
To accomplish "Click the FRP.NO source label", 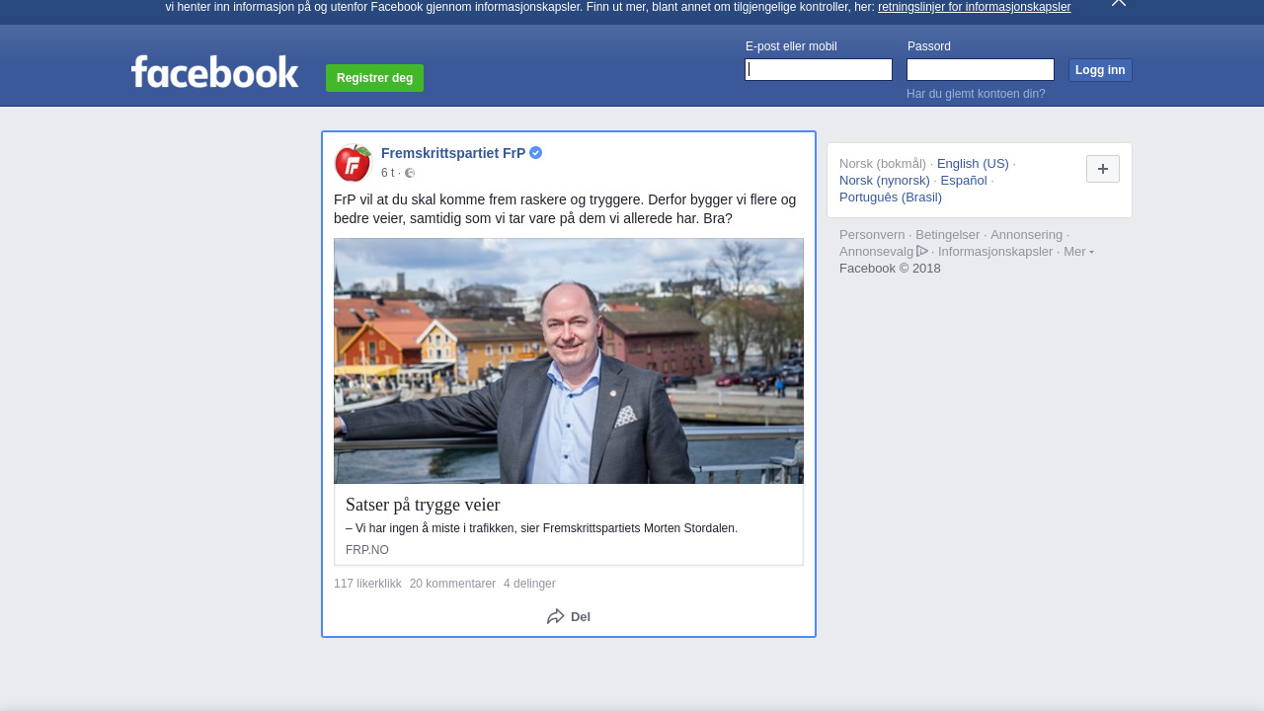I will [x=367, y=550].
